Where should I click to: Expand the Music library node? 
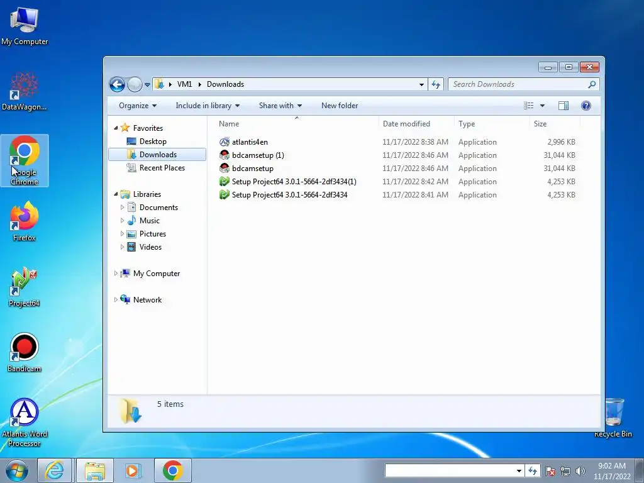(x=122, y=221)
